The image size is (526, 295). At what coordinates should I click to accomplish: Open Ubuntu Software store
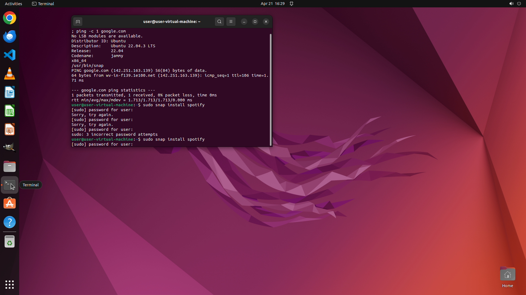(10, 203)
